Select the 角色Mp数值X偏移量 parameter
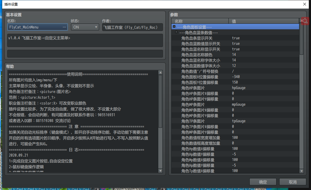 click(x=235, y=160)
